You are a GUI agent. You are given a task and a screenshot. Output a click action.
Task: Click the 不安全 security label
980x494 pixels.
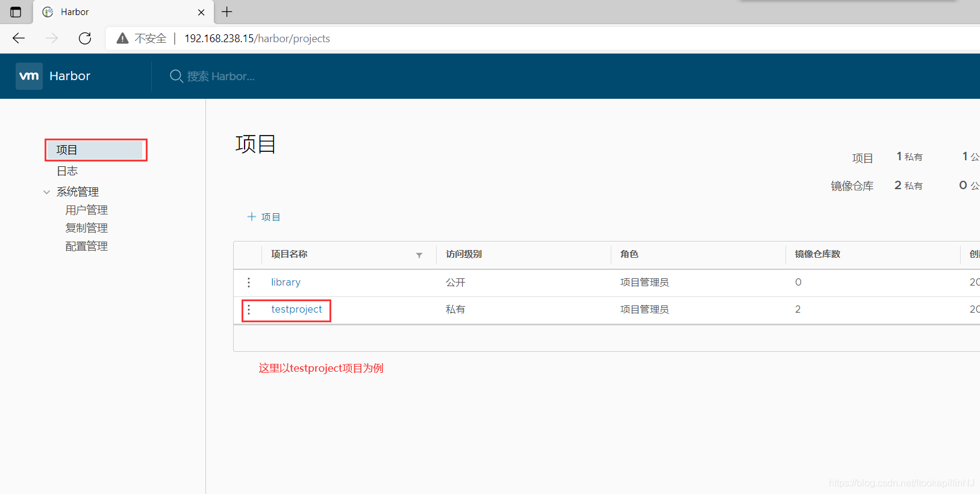pos(151,39)
